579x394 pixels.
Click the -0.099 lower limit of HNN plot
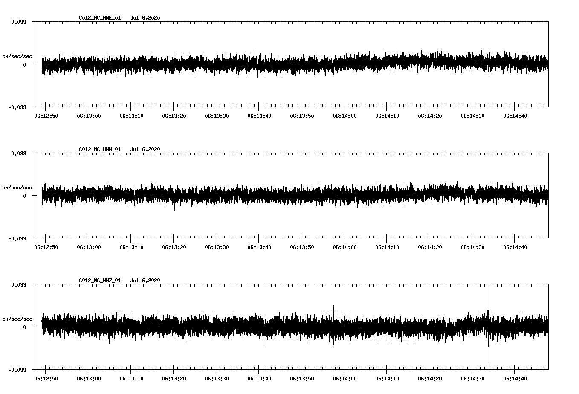tap(17, 238)
